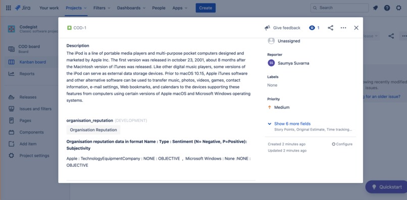Open the help question mark icon
Image resolution: width=407 pixels, height=200 pixels.
click(387, 8)
